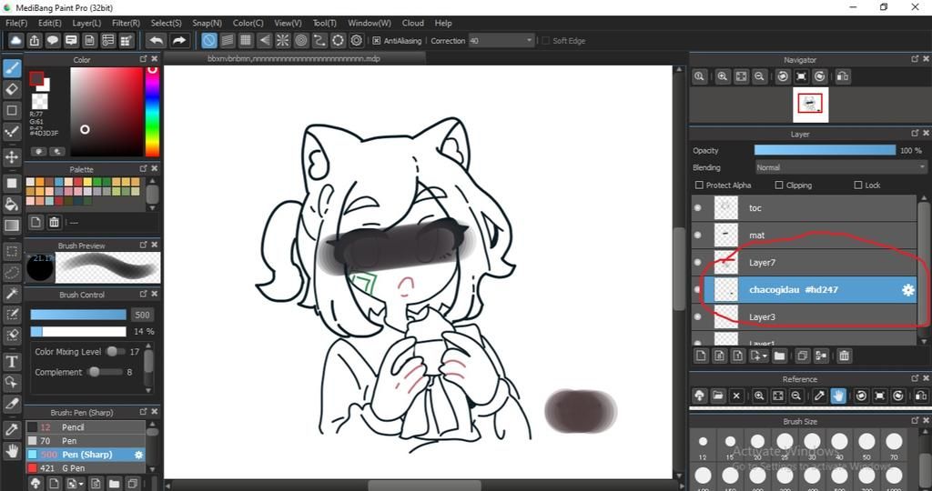932x491 pixels.
Task: Select the Lasso selection tool
Action: pos(12,273)
